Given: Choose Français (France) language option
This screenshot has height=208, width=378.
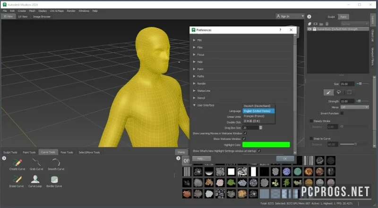Looking at the screenshot, I should tap(258, 116).
